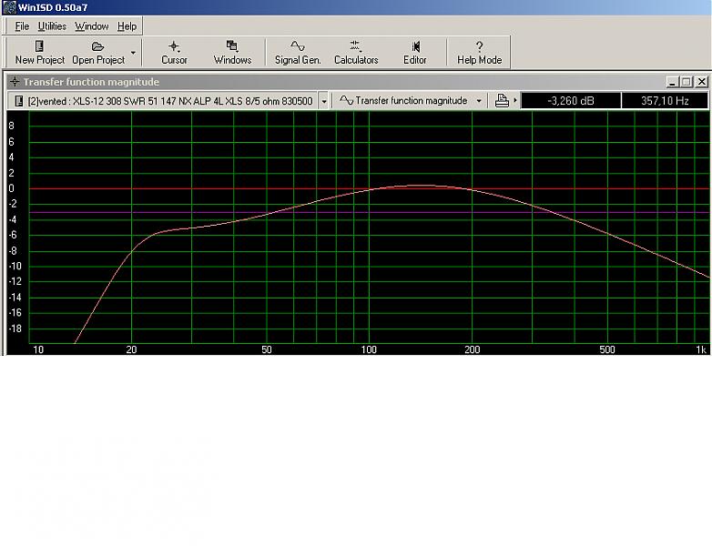Expand the project selection dropdown
Screen dimensions: 712x546
click(x=324, y=101)
